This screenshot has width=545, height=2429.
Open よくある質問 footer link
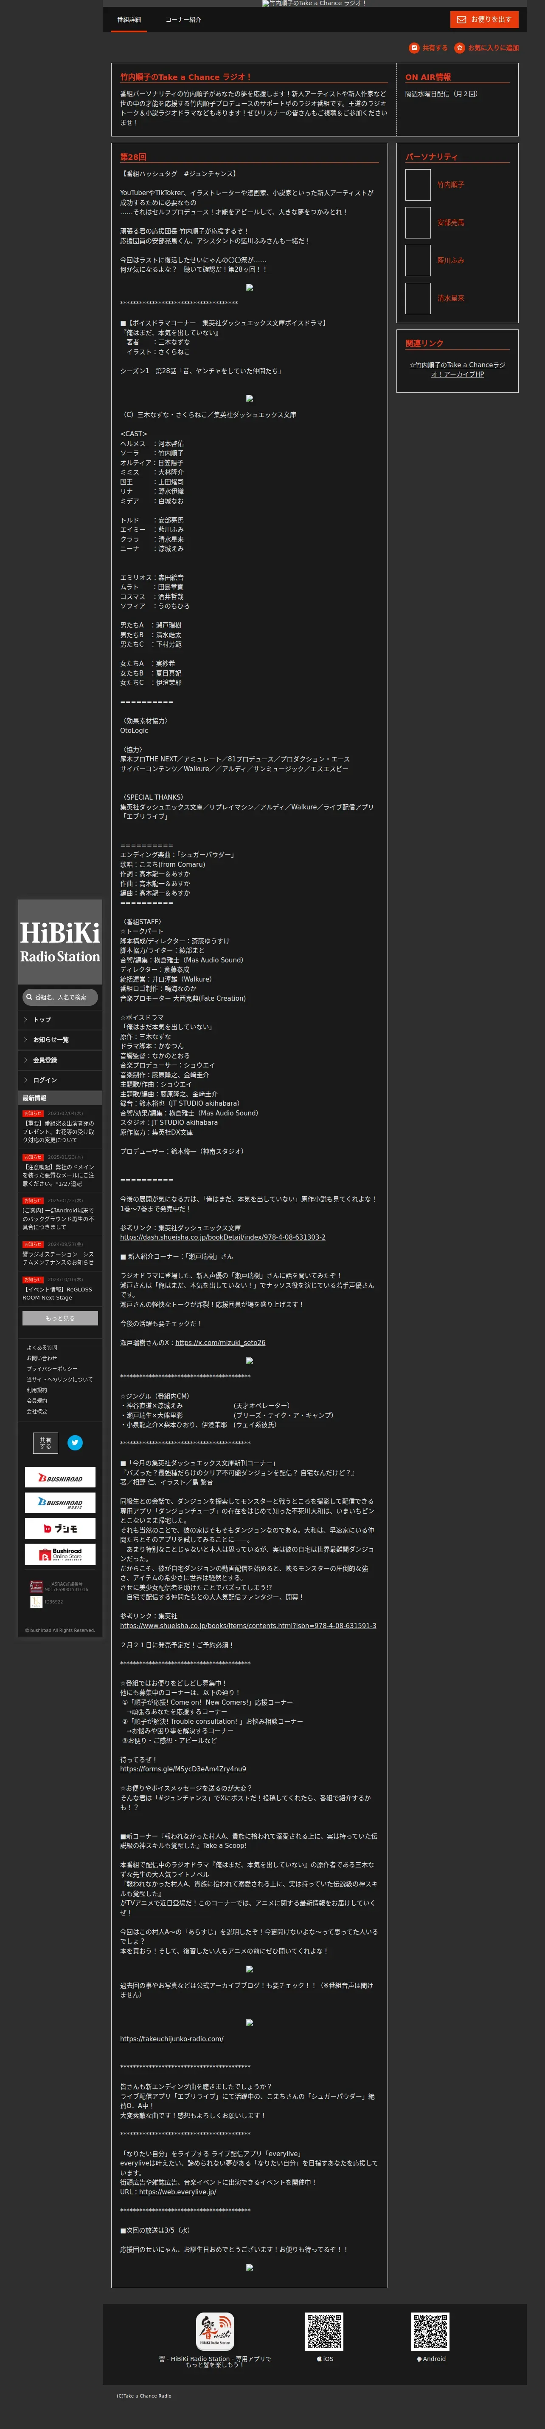click(42, 1348)
